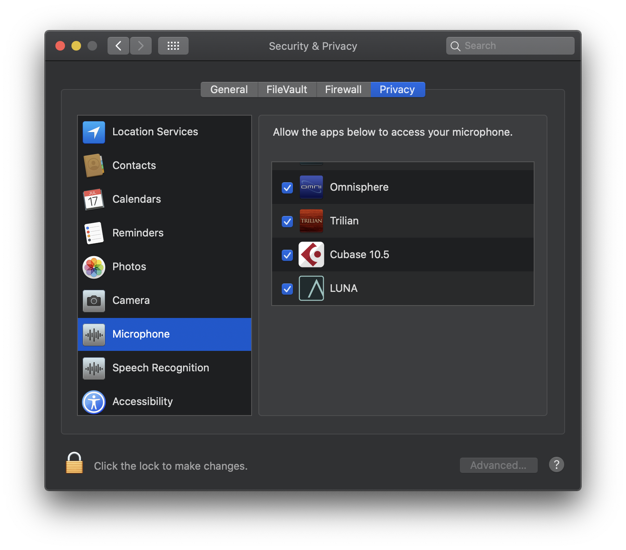
Task: Switch to the FileVault tab
Action: [287, 90]
